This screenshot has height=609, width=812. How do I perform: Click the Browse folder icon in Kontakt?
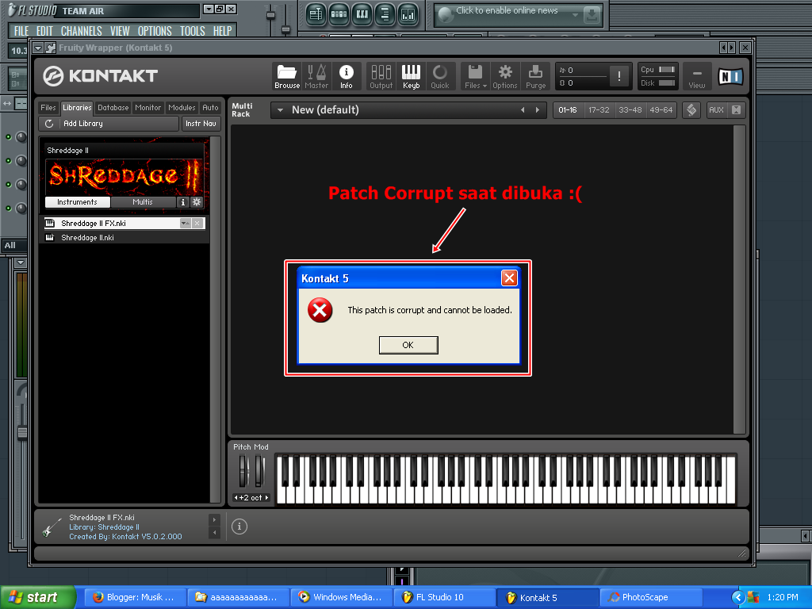(x=287, y=76)
